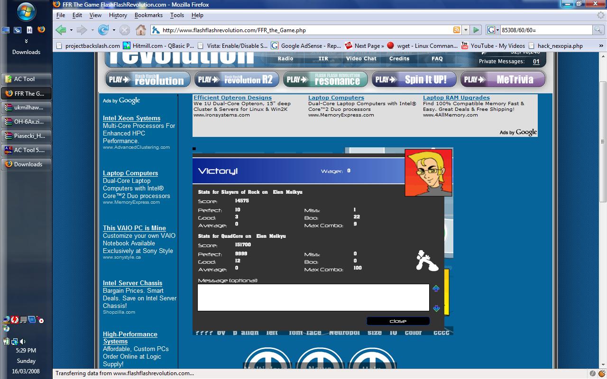Click the Video Chat navigation link
The image size is (607, 379).
361,59
